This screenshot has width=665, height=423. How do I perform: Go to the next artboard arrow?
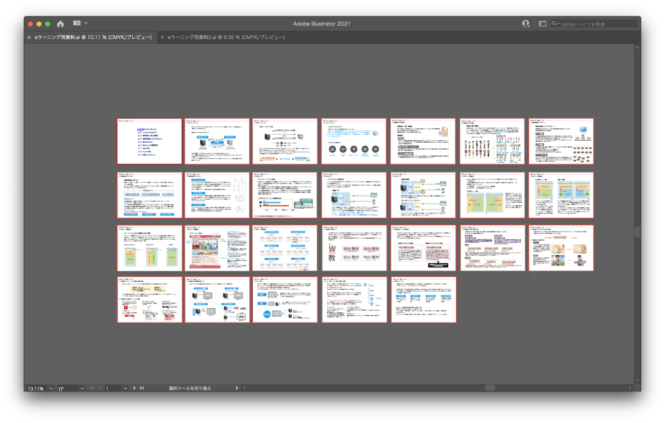pyautogui.click(x=134, y=388)
